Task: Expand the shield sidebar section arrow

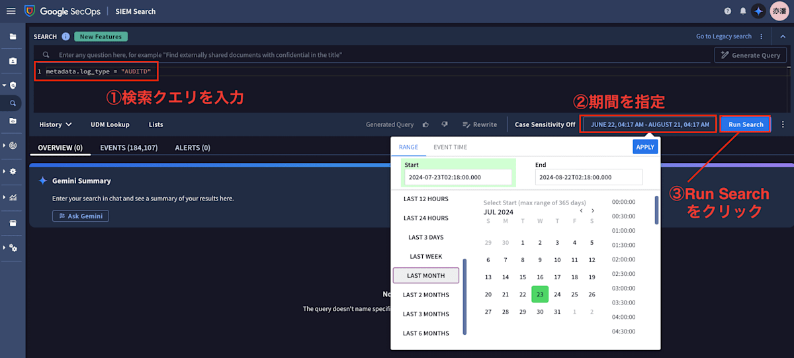Action: point(4,85)
